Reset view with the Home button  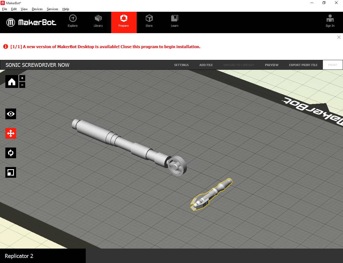pos(12,82)
